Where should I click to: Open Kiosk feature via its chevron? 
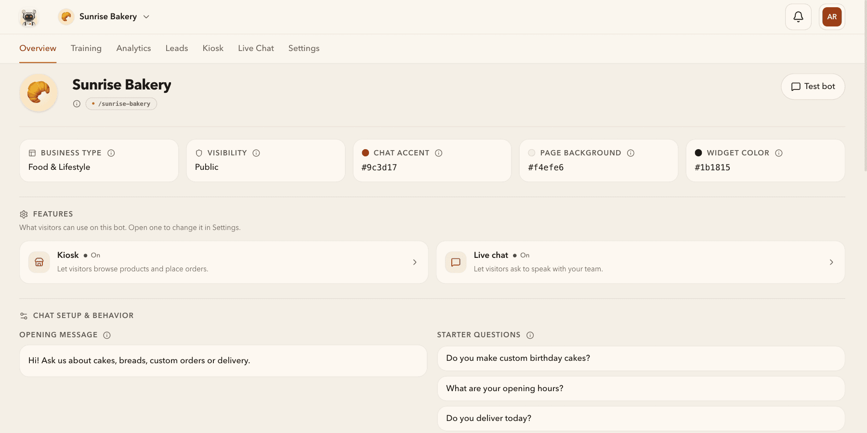tap(415, 262)
